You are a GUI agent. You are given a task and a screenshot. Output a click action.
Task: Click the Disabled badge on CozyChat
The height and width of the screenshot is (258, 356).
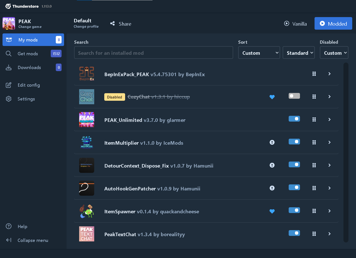115,97
